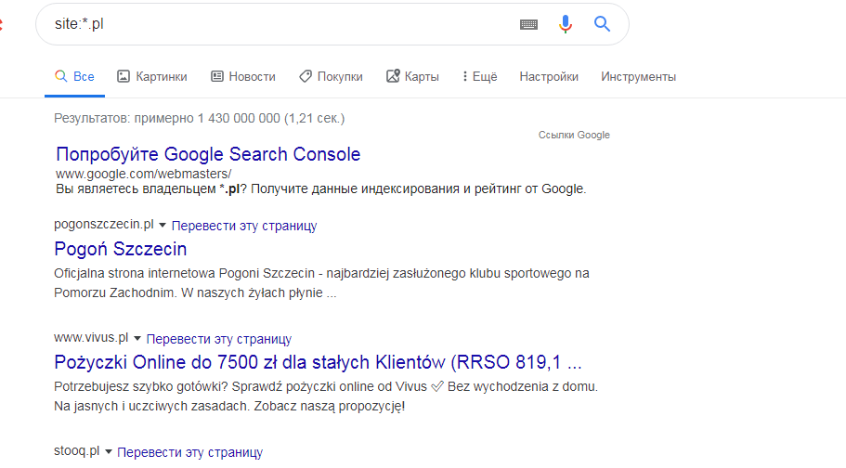Expand dropdown arrow next to pogonszczecin.pl
The height and width of the screenshot is (468, 846).
coord(163,226)
